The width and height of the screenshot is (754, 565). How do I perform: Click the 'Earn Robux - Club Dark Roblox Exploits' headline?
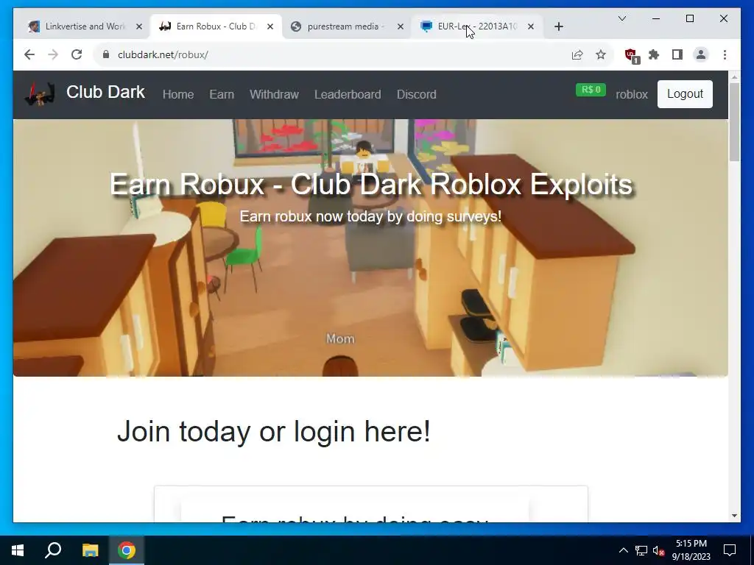[x=371, y=185]
